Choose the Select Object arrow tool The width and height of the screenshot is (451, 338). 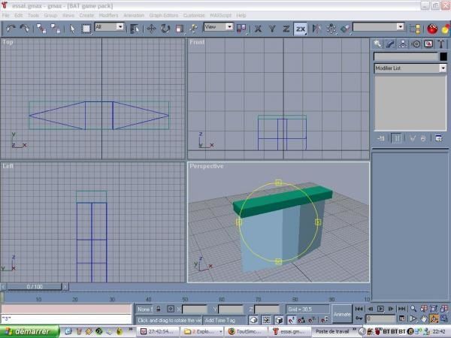click(72, 29)
